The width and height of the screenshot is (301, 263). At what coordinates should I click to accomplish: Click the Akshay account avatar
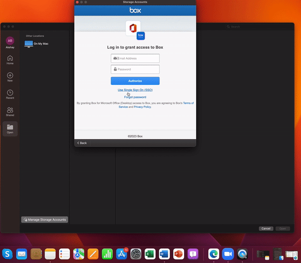coord(10,41)
